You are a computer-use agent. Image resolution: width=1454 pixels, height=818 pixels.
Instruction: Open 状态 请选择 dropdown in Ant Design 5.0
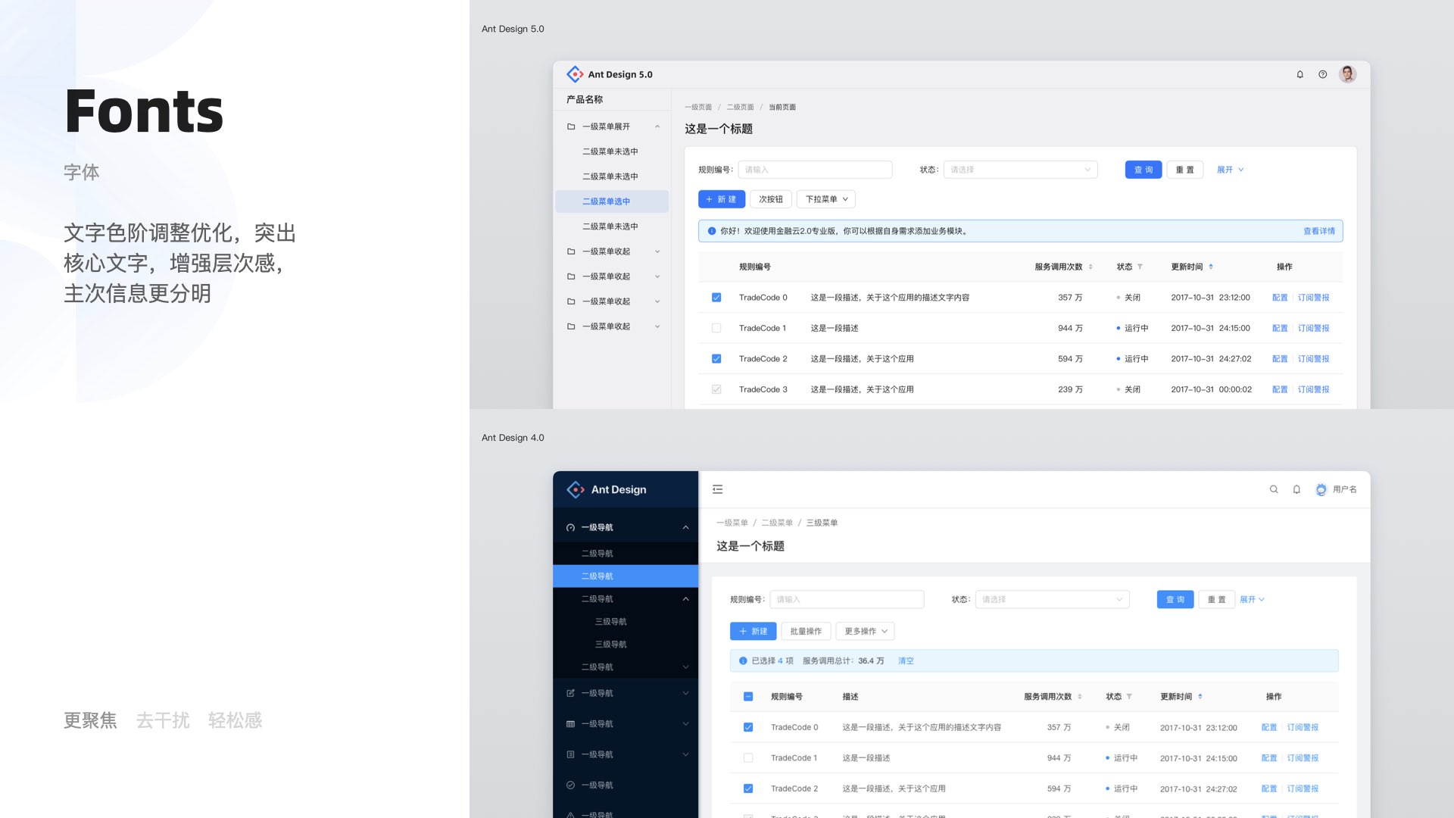pos(1020,170)
